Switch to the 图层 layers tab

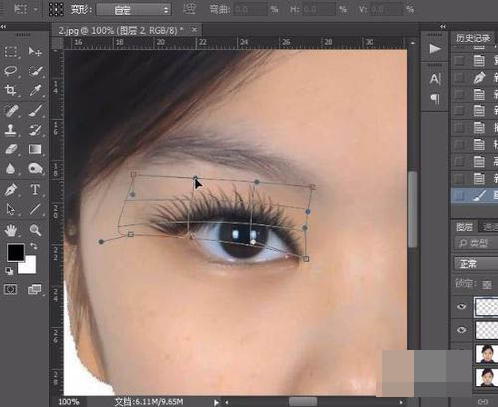[x=464, y=227]
